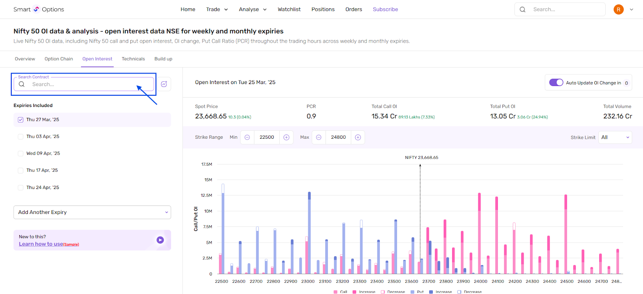Click the orange R profile avatar
Viewport: 643px width, 294px height.
tap(618, 9)
